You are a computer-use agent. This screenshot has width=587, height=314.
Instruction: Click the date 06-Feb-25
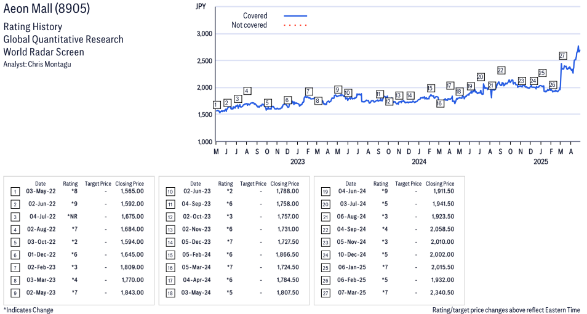click(x=352, y=280)
